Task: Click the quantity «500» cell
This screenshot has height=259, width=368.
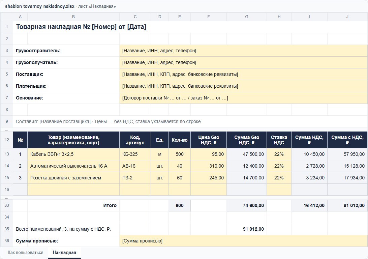Action: (180, 154)
